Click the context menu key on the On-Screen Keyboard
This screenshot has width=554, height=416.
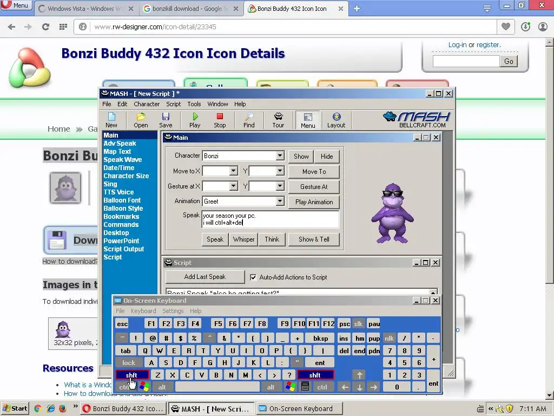coord(305,387)
